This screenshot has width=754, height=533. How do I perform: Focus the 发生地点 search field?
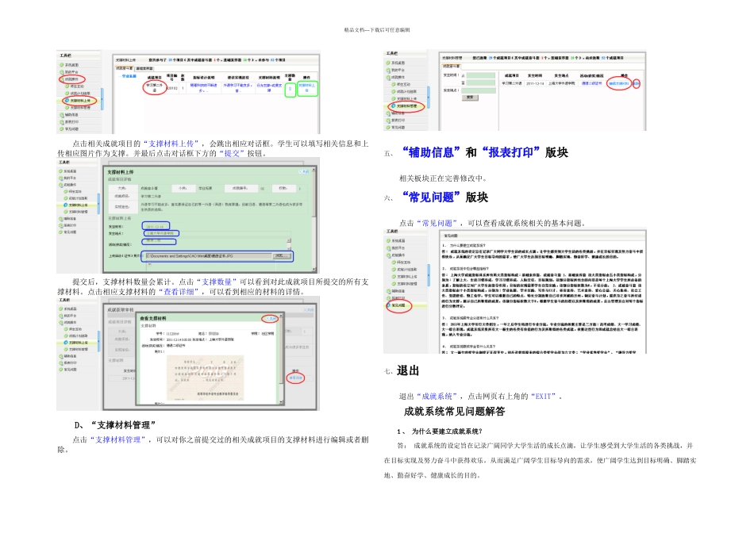point(479,90)
